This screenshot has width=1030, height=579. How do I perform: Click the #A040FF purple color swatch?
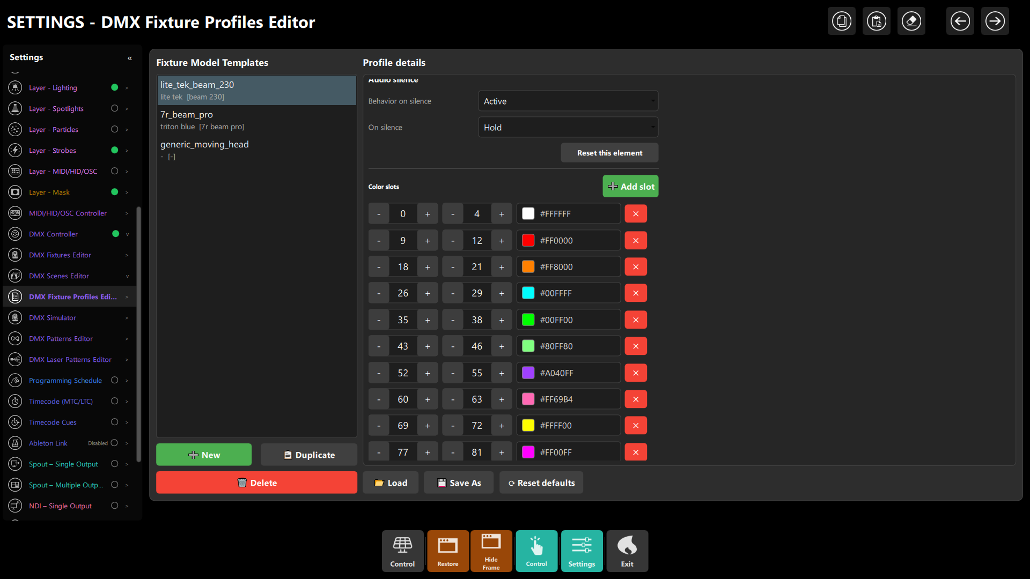click(528, 373)
